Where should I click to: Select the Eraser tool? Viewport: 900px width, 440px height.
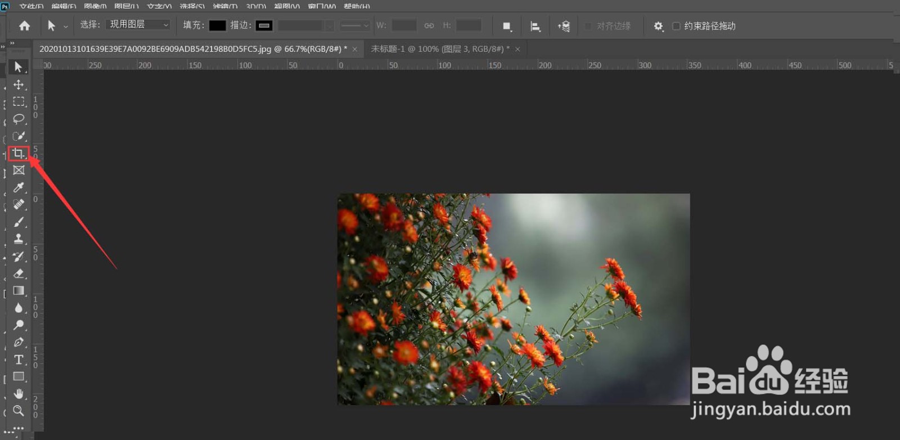pyautogui.click(x=18, y=273)
